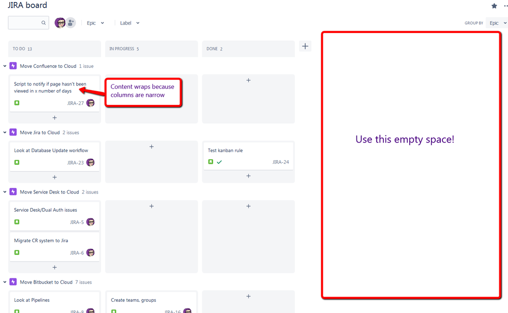Add issue in Done column of Move Service Desk
This screenshot has width=508, height=313.
[249, 206]
